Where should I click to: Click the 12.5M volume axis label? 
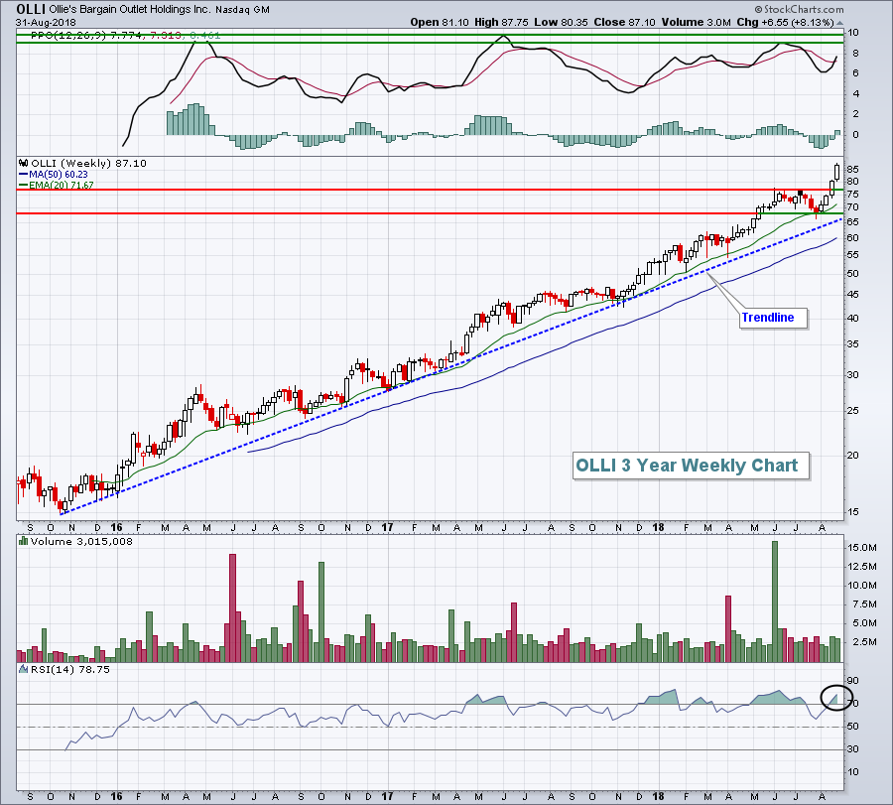[861, 567]
